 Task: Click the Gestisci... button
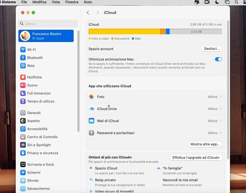pos(212,49)
